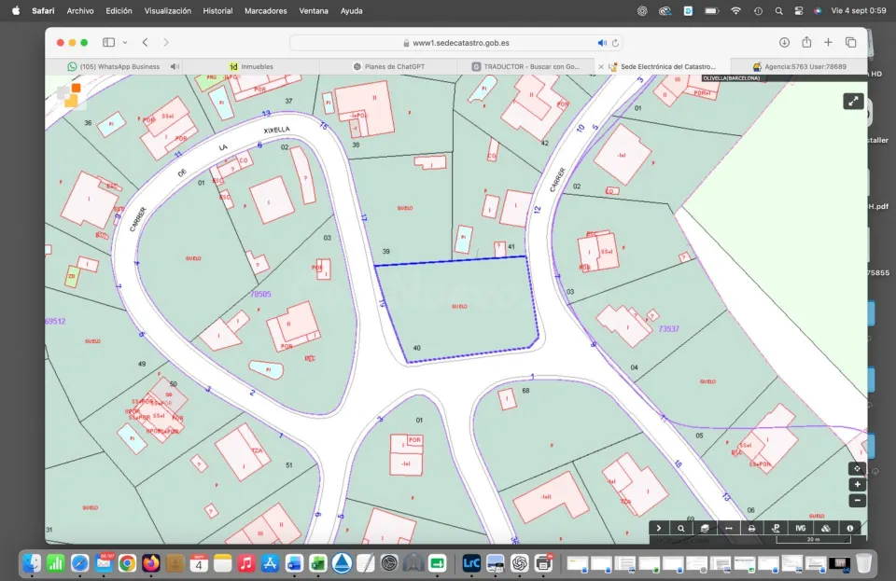Show the tab overview
Viewport: 896px width, 581px height.
coord(850,42)
